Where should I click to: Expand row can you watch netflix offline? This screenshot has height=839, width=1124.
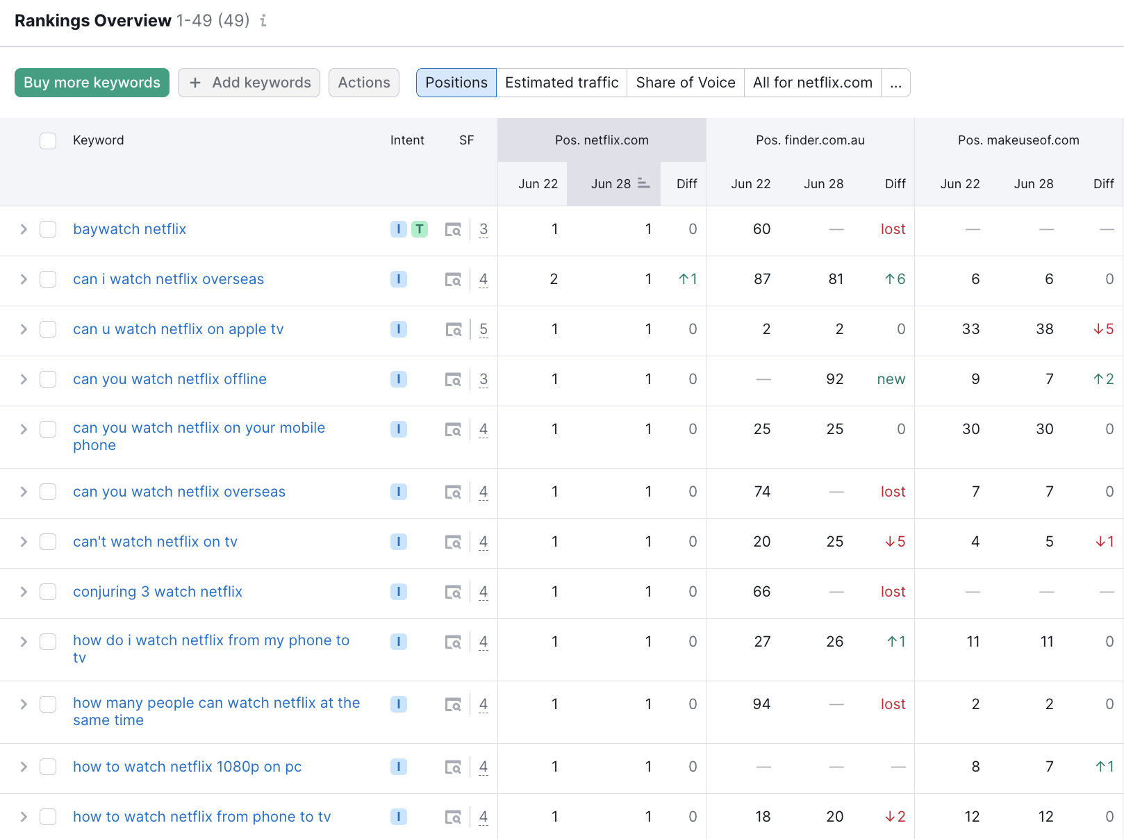click(x=24, y=379)
